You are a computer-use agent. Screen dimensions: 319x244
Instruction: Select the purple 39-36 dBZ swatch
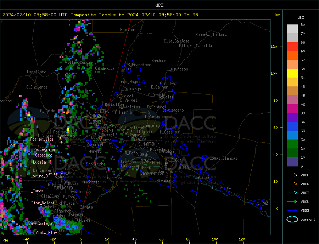[292, 118]
